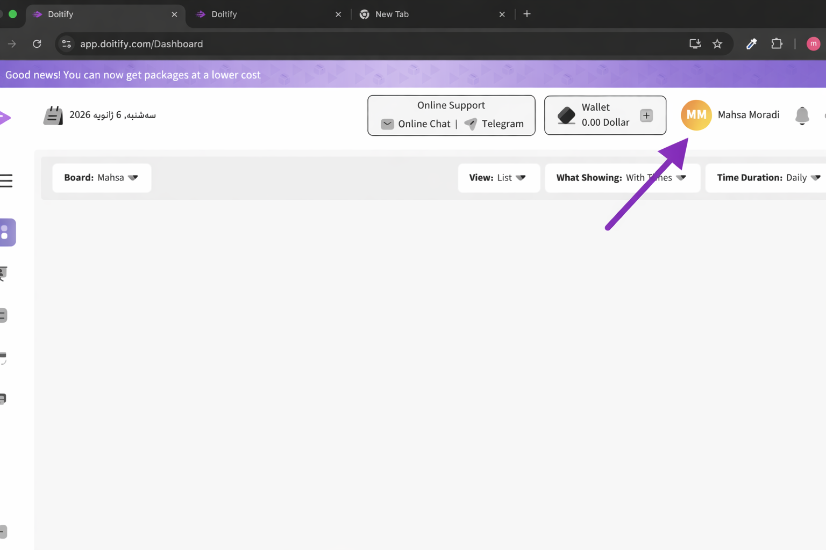Screen dimensions: 826x550
Task: Close the active first Doitify tab
Action: [174, 15]
